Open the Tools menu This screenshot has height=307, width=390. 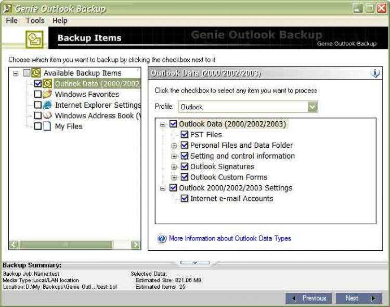pos(35,20)
